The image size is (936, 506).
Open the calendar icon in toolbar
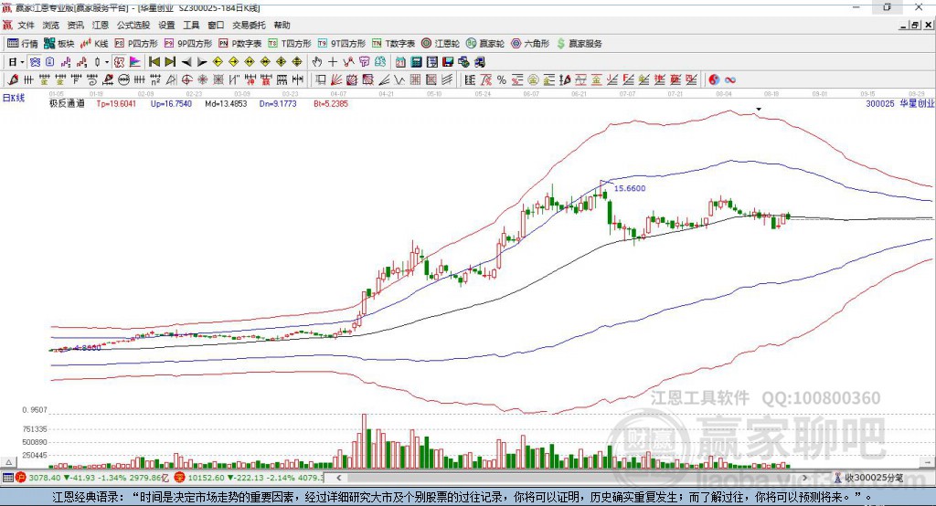pyautogui.click(x=400, y=62)
